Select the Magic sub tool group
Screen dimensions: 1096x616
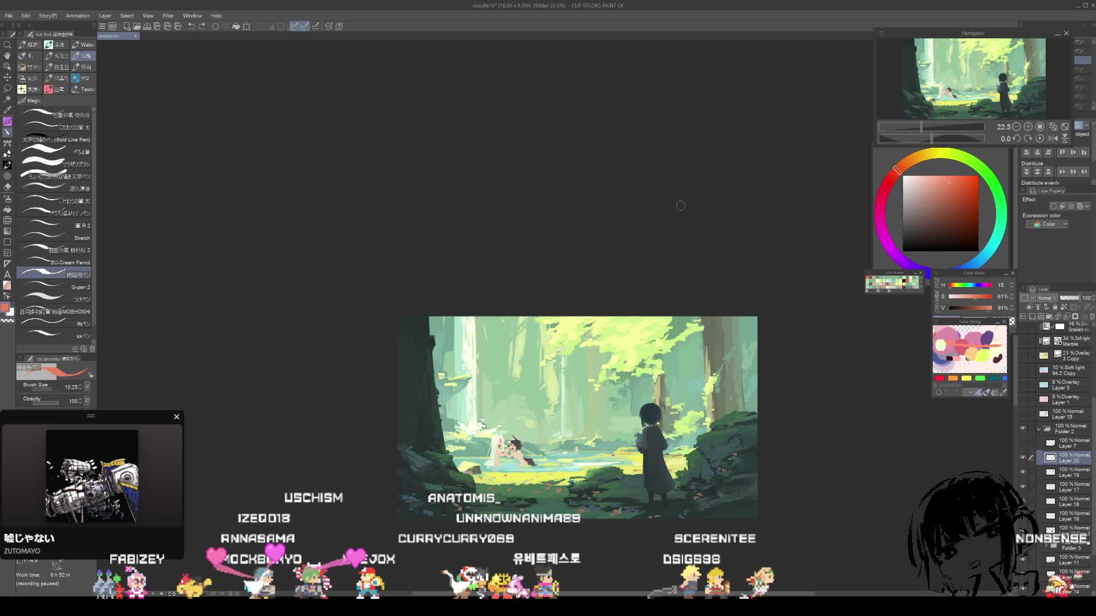coord(30,100)
